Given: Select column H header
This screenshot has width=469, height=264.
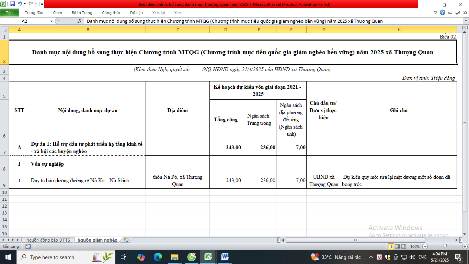Looking at the screenshot, I should [399, 30].
